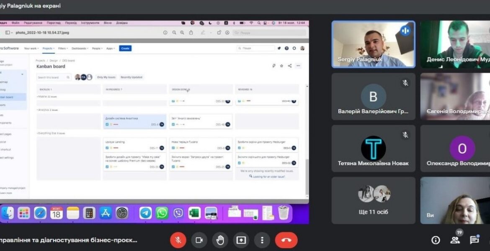
Task: Click the Preview toolbar share icon
Action: click(191, 33)
